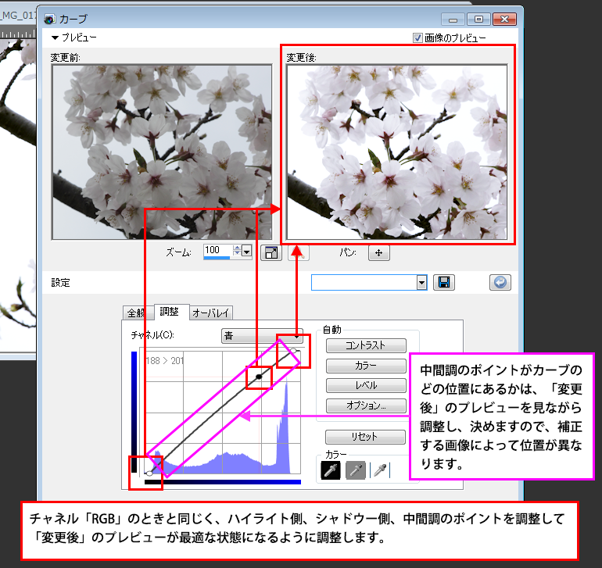Collapse the プレビュー section triangle
Screen dimensions: 602x568
[x=55, y=38]
